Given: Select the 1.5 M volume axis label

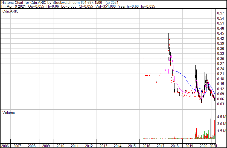Looking at the screenshot, I should click(x=221, y=131).
